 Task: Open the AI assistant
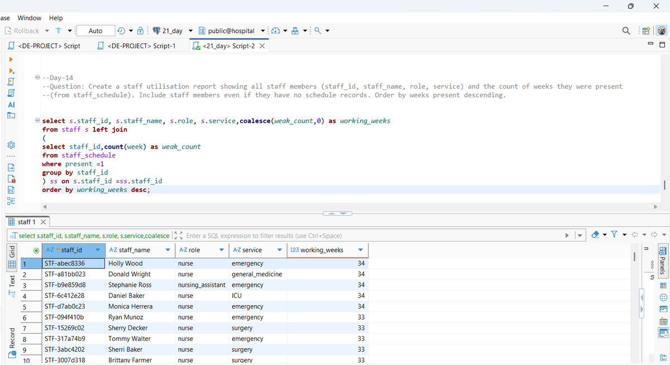pos(10,104)
